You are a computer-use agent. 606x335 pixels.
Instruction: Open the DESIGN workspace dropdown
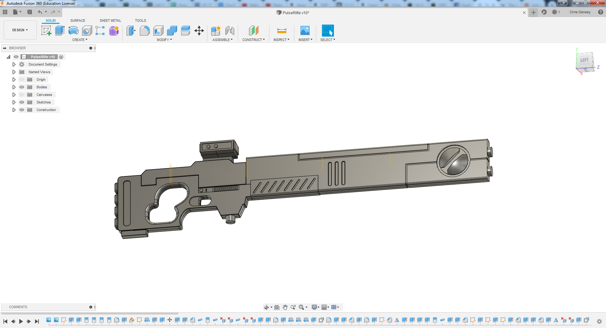pyautogui.click(x=20, y=30)
